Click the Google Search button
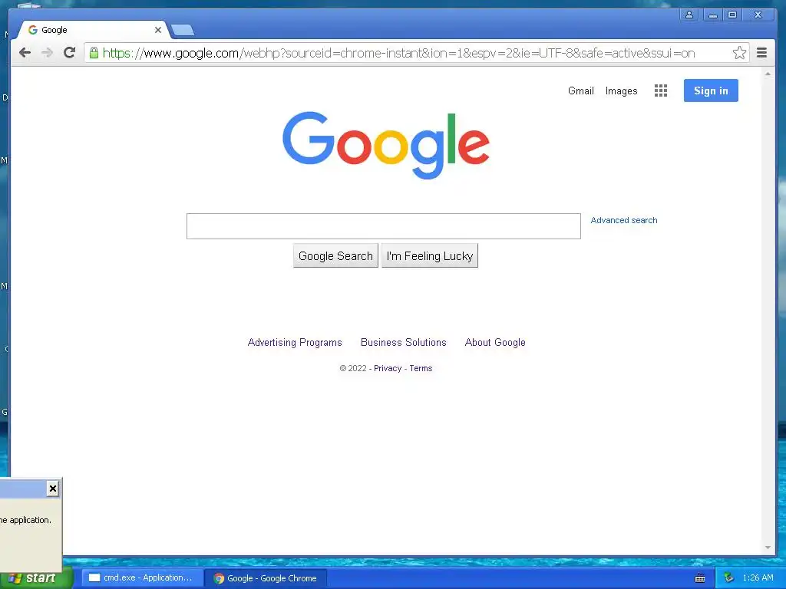The width and height of the screenshot is (786, 589). coord(335,256)
